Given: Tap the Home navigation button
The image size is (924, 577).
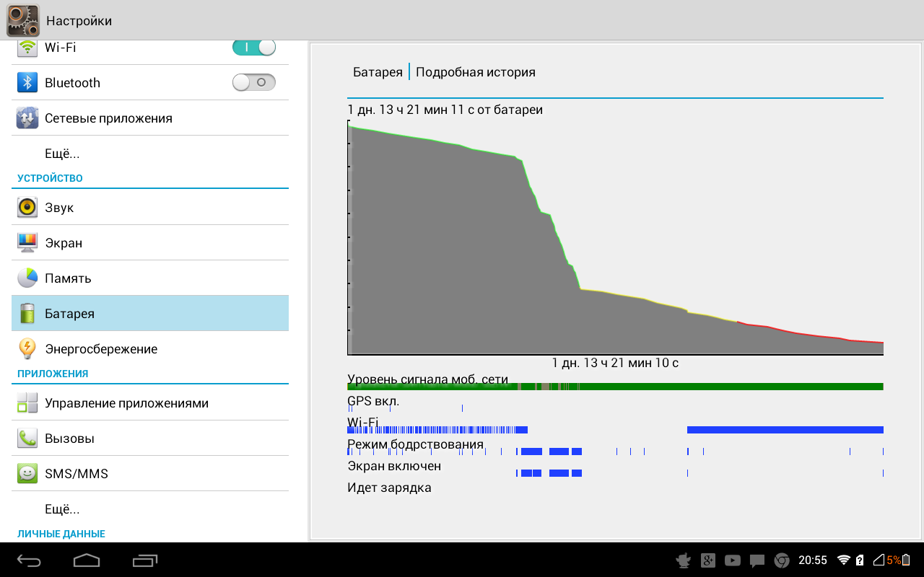Looking at the screenshot, I should (87, 560).
